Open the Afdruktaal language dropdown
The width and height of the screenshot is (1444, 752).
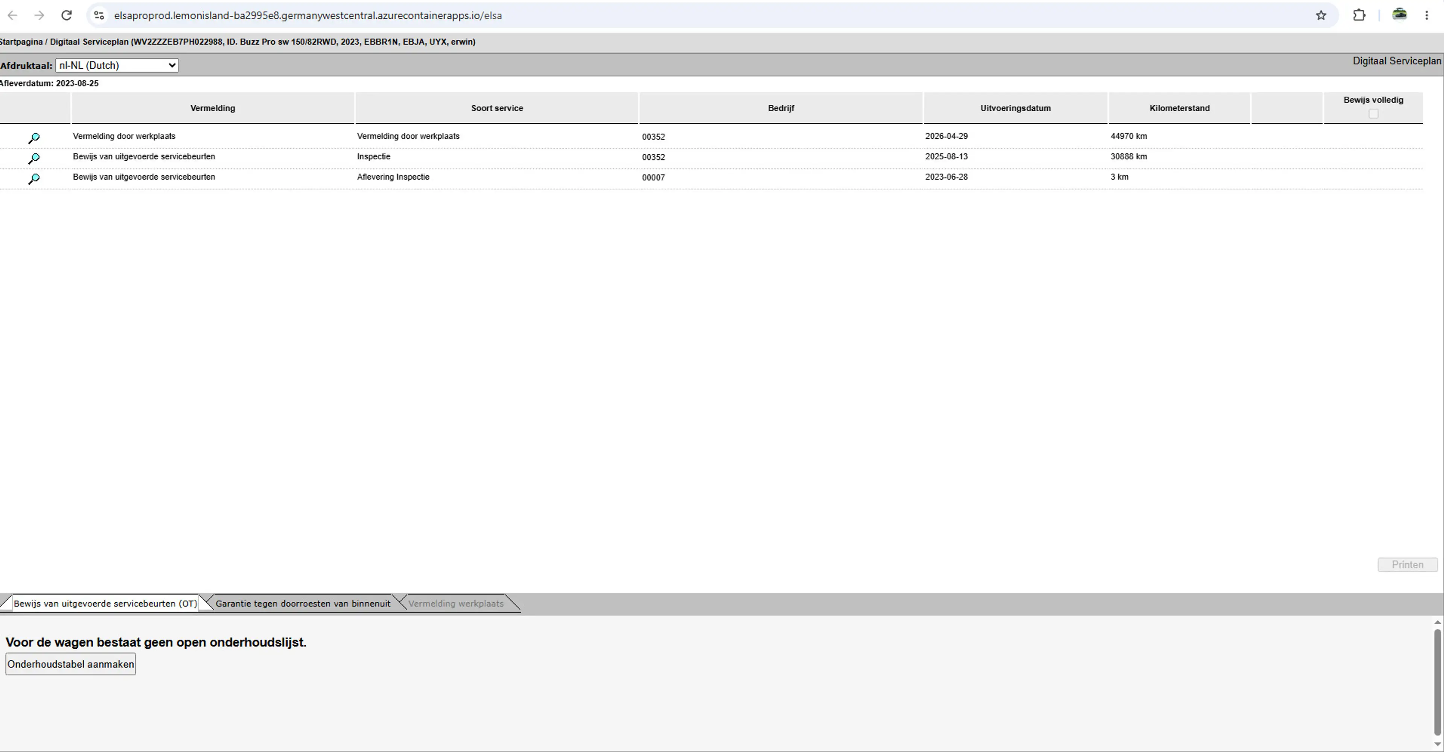[x=117, y=65]
